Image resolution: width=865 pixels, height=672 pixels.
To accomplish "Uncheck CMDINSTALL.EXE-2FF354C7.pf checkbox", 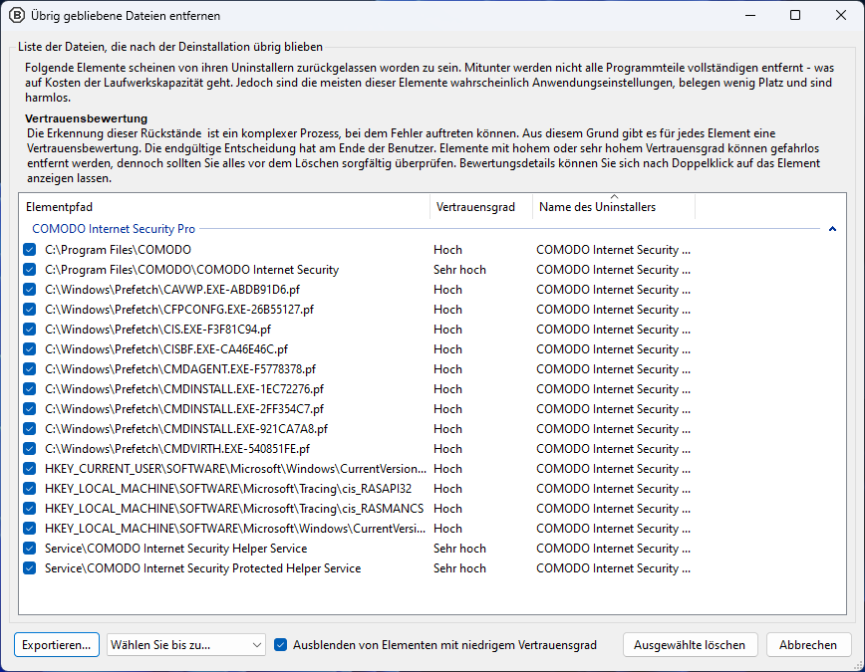I will click(30, 408).
